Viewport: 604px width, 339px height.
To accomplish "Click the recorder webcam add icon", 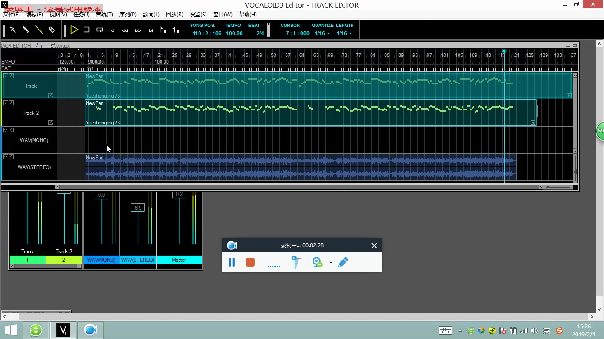I will [317, 262].
